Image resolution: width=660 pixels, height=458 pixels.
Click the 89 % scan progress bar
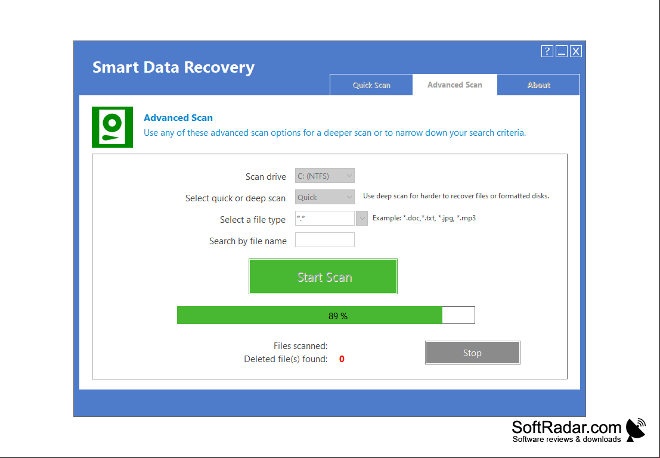(326, 315)
